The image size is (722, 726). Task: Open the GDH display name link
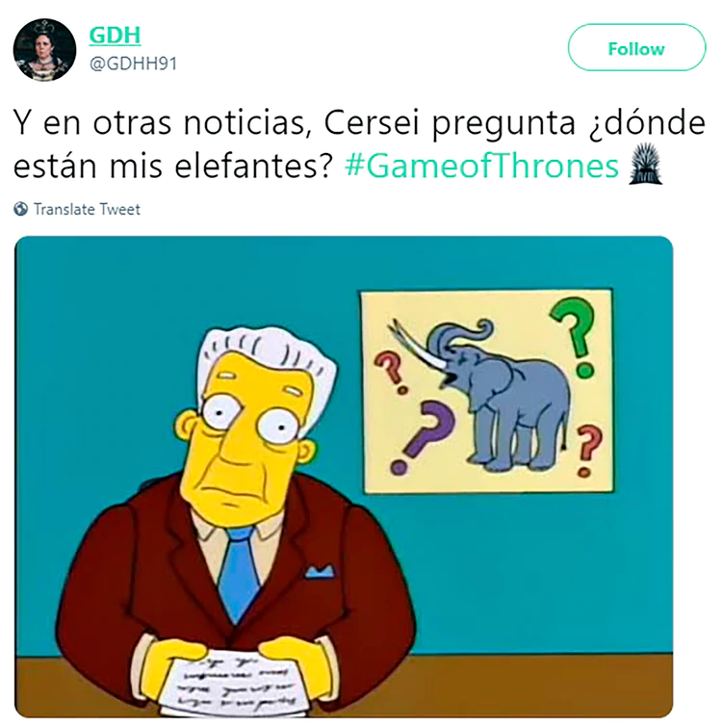coord(115,36)
